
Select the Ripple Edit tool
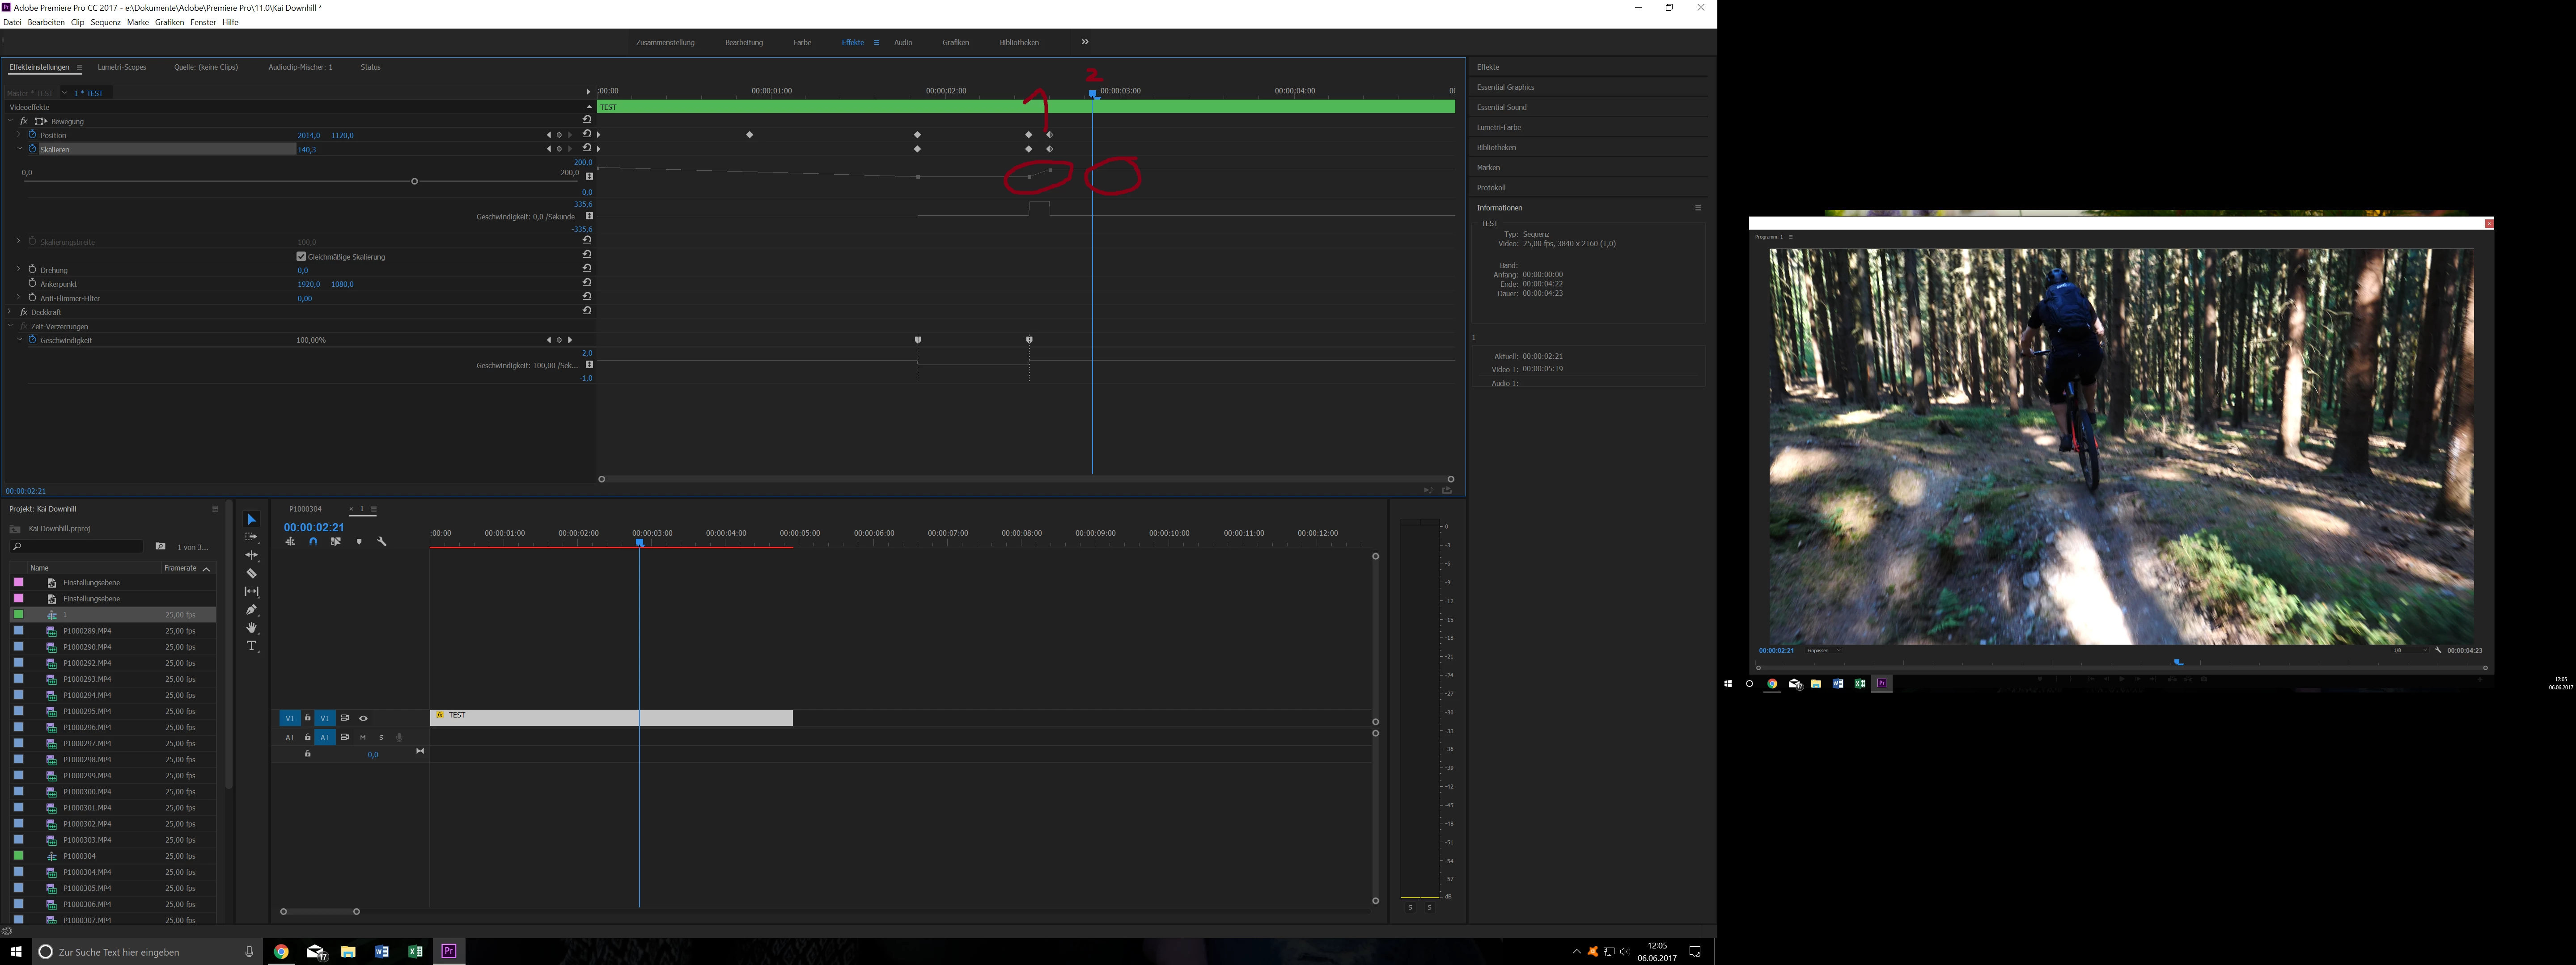pyautogui.click(x=252, y=554)
